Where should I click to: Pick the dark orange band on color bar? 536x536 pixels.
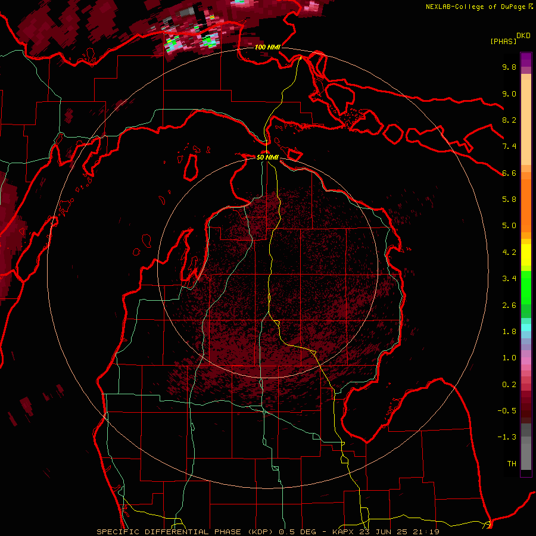click(526, 205)
